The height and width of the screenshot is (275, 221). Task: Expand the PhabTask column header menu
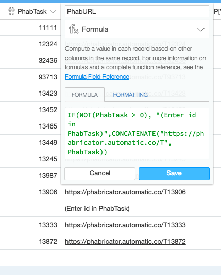click(x=53, y=12)
